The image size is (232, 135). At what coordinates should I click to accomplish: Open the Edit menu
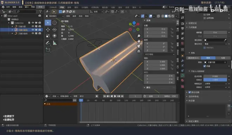(14, 7)
